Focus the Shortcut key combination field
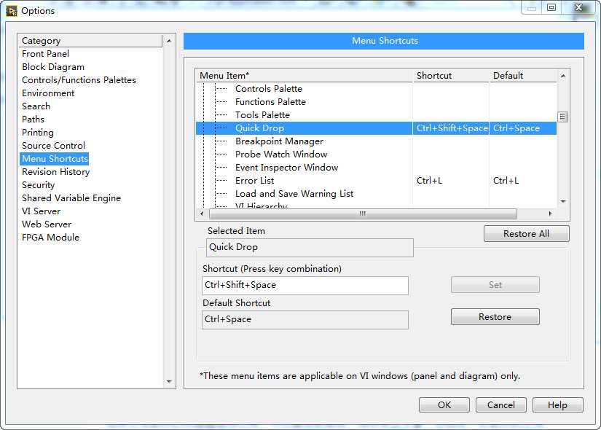Viewport: 601px width, 430px height. 305,285
